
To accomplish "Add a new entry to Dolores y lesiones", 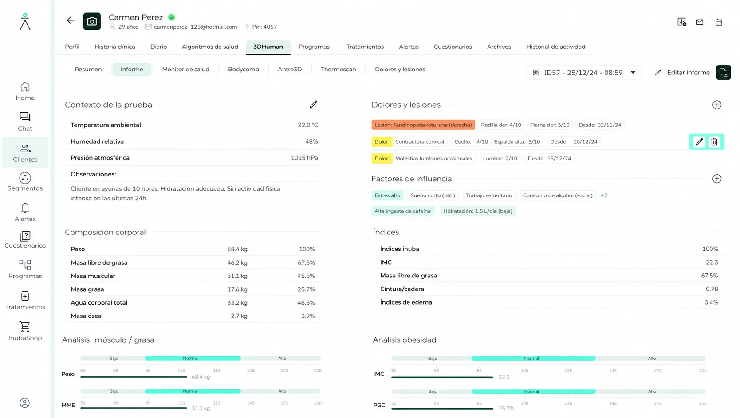I will (x=717, y=105).
